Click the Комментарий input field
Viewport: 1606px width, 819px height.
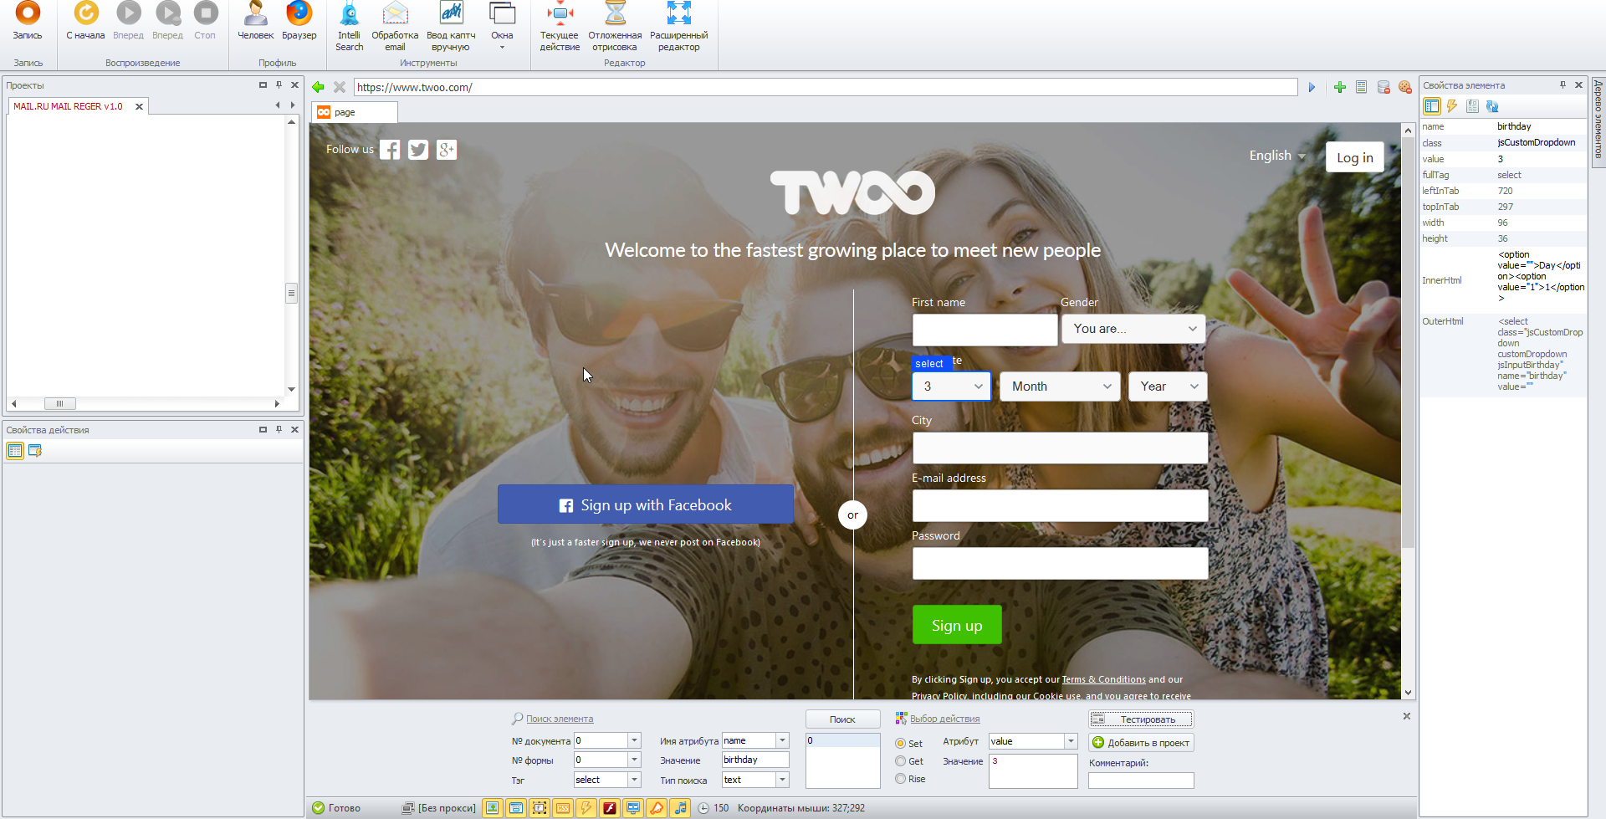click(1141, 781)
